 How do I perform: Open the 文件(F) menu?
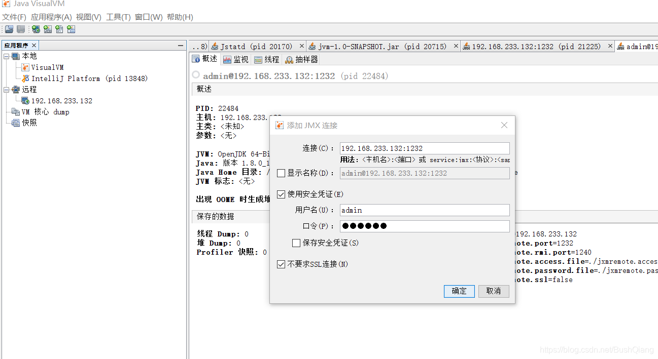point(14,17)
